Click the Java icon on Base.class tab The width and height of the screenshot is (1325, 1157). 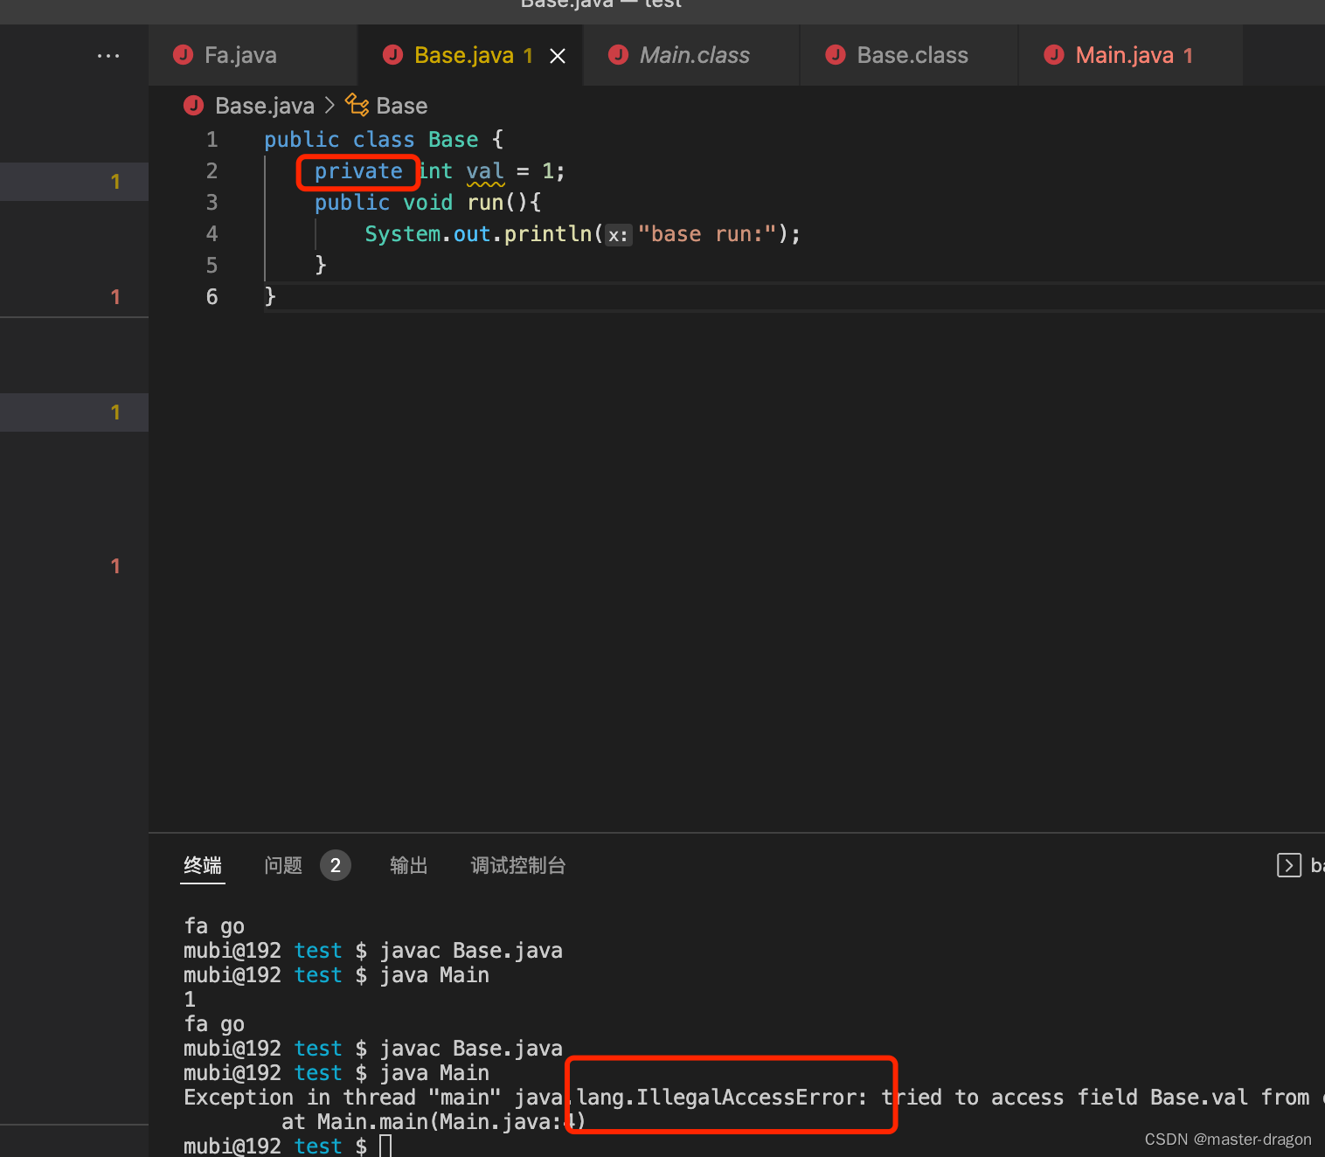point(836,55)
